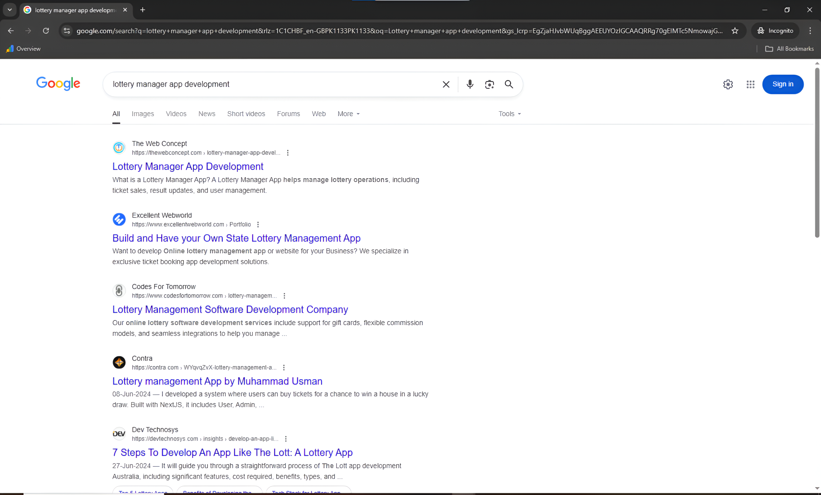
Task: Click the Dev Technosys favicon
Action: (x=119, y=434)
